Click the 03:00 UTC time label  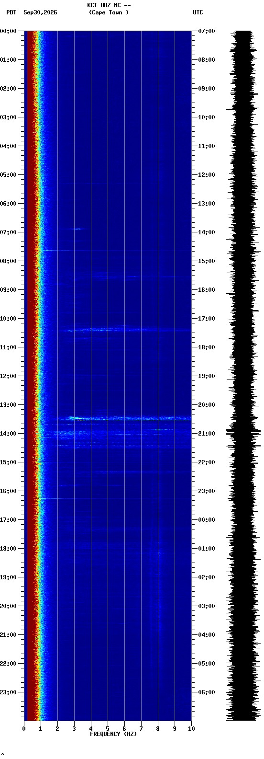[x=207, y=606]
